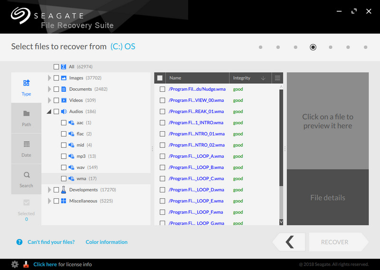This screenshot has height=270, width=380.
Task: Check the _LOOP_D.wma checkbox
Action: coord(162,190)
